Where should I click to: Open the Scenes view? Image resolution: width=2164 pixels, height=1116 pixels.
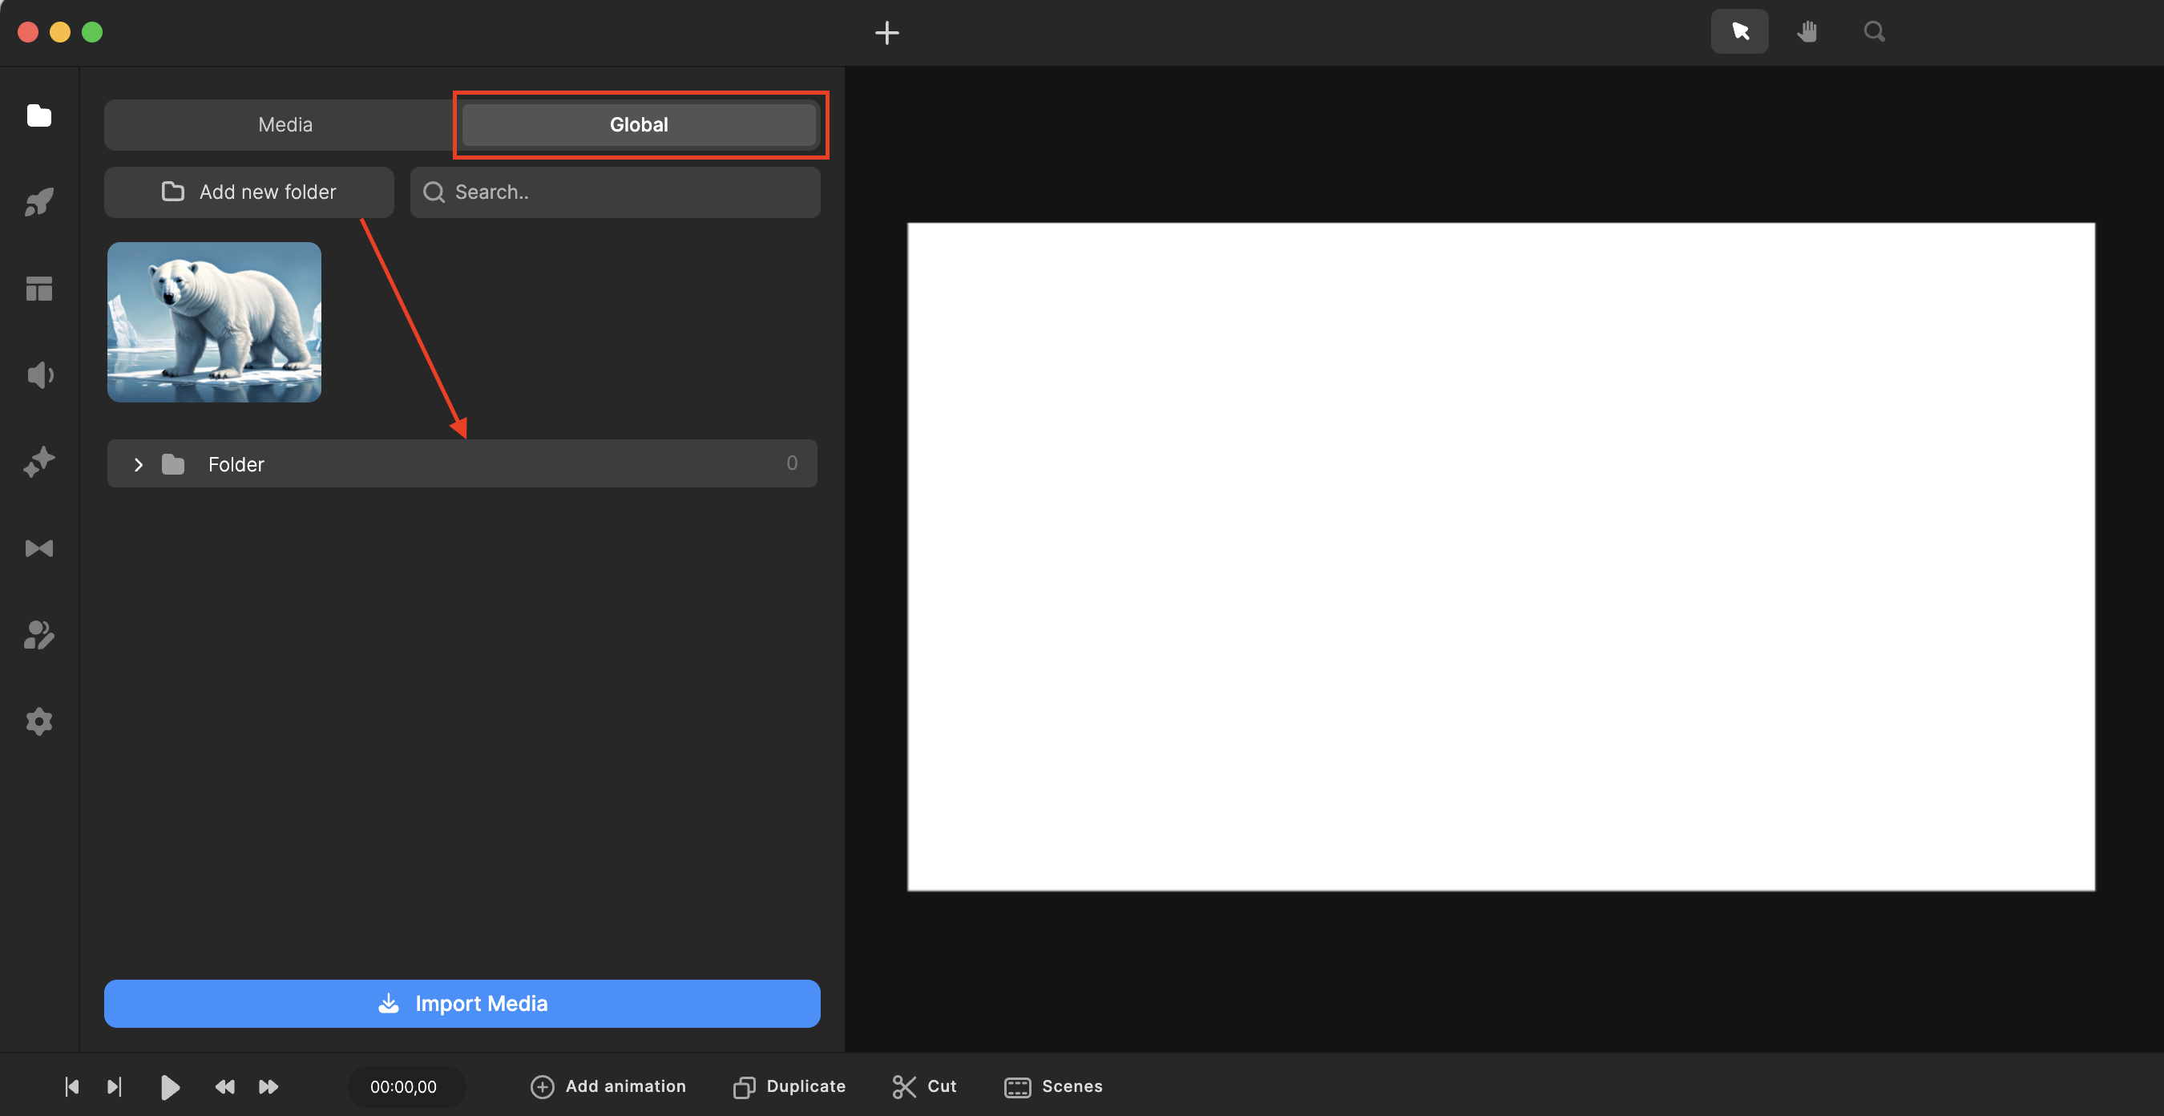click(1053, 1086)
